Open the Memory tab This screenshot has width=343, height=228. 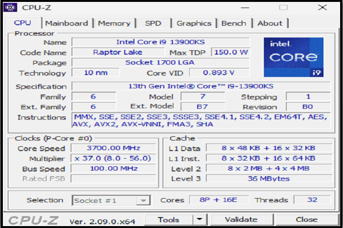point(114,23)
